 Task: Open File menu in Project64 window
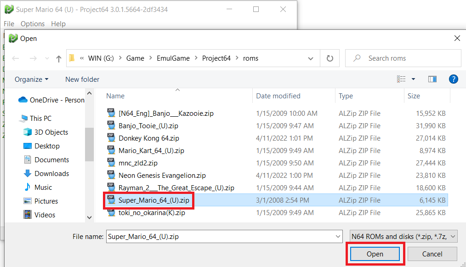point(9,24)
